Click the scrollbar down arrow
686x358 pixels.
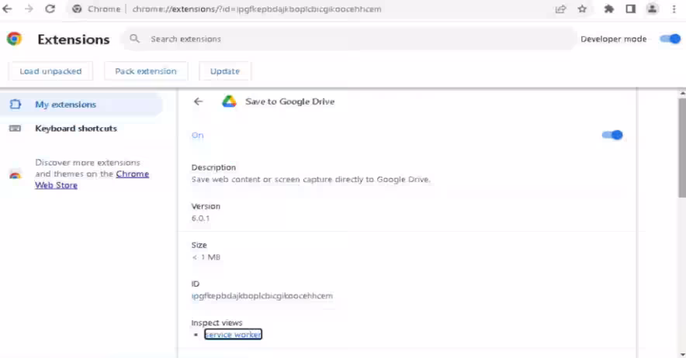coord(682,354)
